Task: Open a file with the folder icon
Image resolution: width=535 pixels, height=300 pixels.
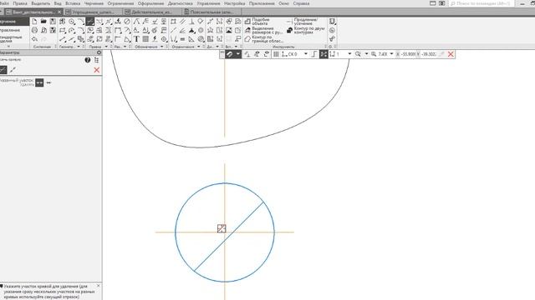Action: [43, 22]
